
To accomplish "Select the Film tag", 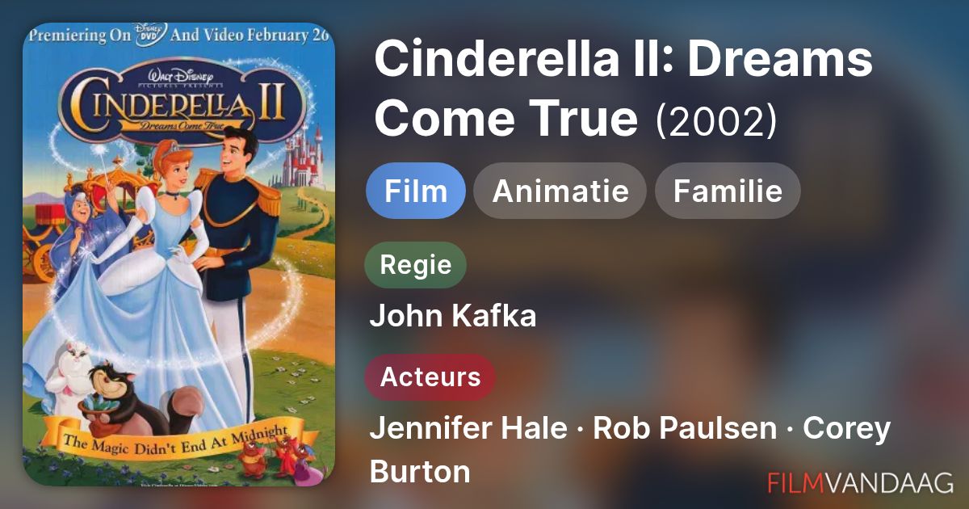I will (416, 191).
